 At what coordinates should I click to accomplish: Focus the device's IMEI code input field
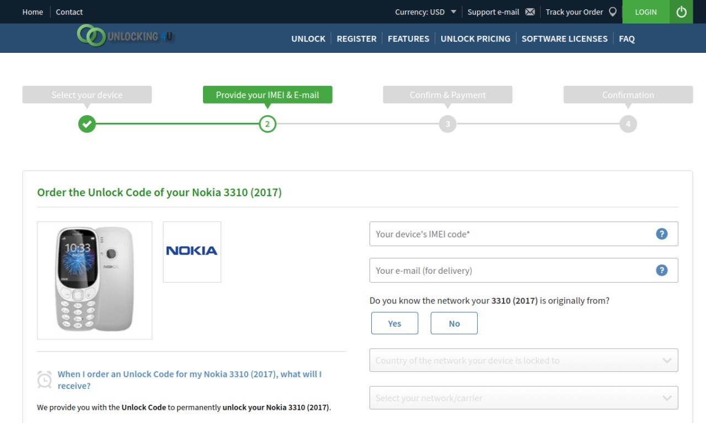click(523, 234)
